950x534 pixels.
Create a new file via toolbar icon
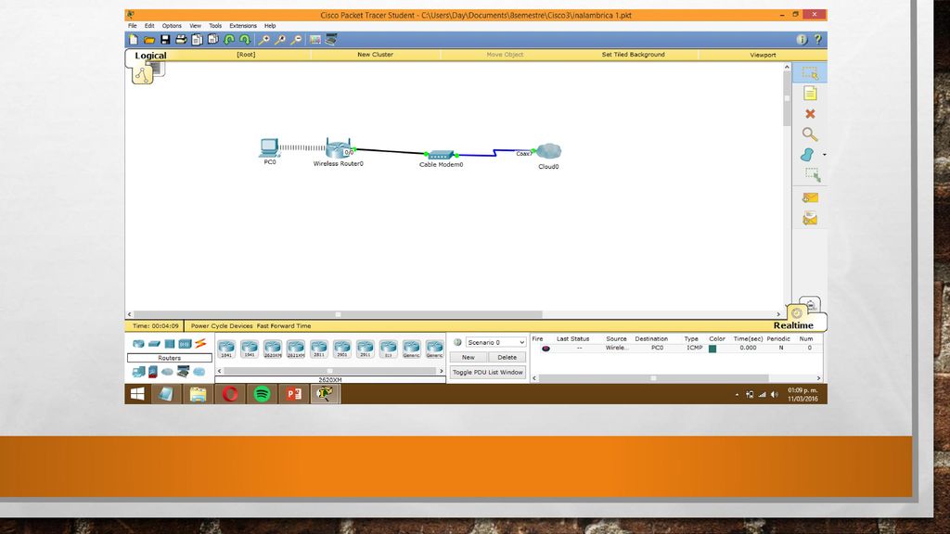click(134, 40)
